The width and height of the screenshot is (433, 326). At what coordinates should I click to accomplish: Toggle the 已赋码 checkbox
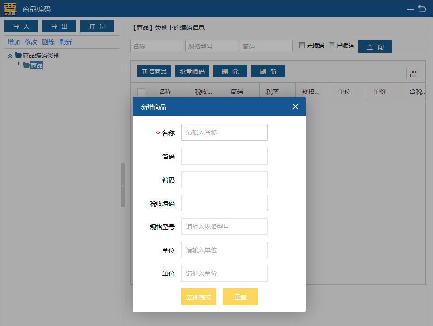click(332, 46)
